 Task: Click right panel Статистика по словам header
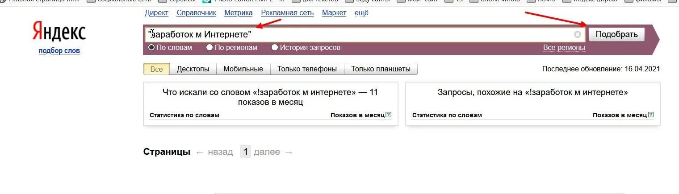tap(447, 115)
